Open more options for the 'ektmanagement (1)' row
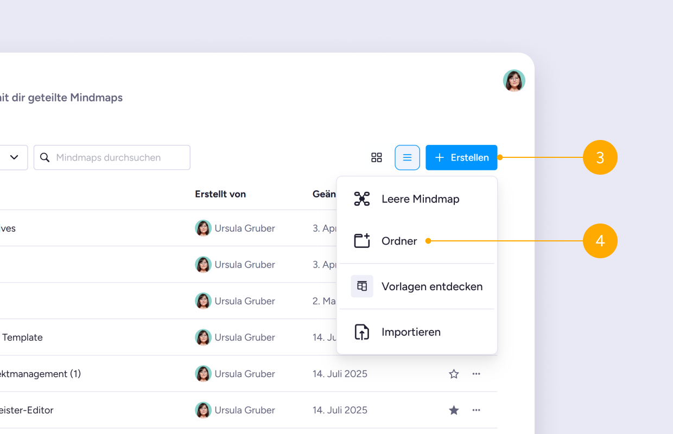 coord(476,374)
